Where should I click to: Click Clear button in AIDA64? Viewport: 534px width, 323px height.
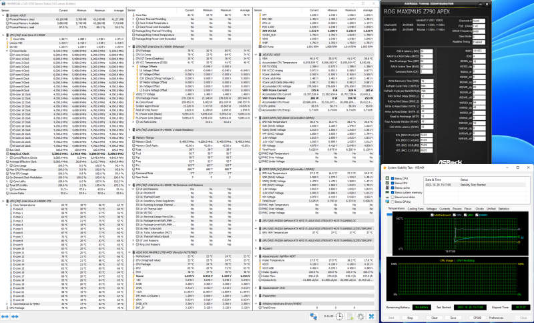[x=435, y=318]
